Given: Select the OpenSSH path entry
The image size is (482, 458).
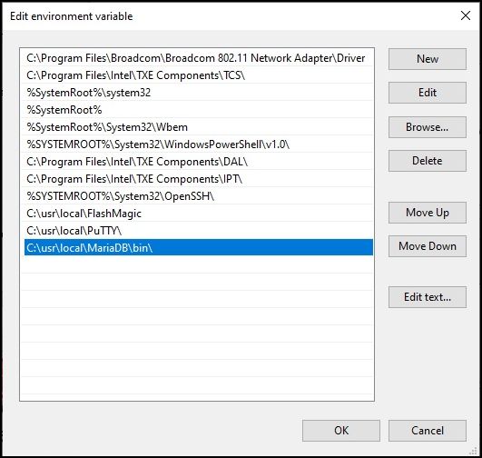Looking at the screenshot, I should pyautogui.click(x=199, y=196).
